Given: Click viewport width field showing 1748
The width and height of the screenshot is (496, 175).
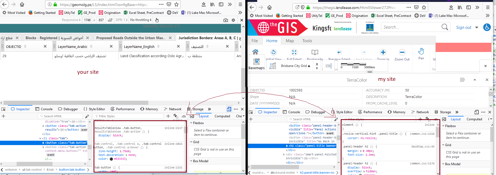Looking at the screenshot, I should coord(87,20).
